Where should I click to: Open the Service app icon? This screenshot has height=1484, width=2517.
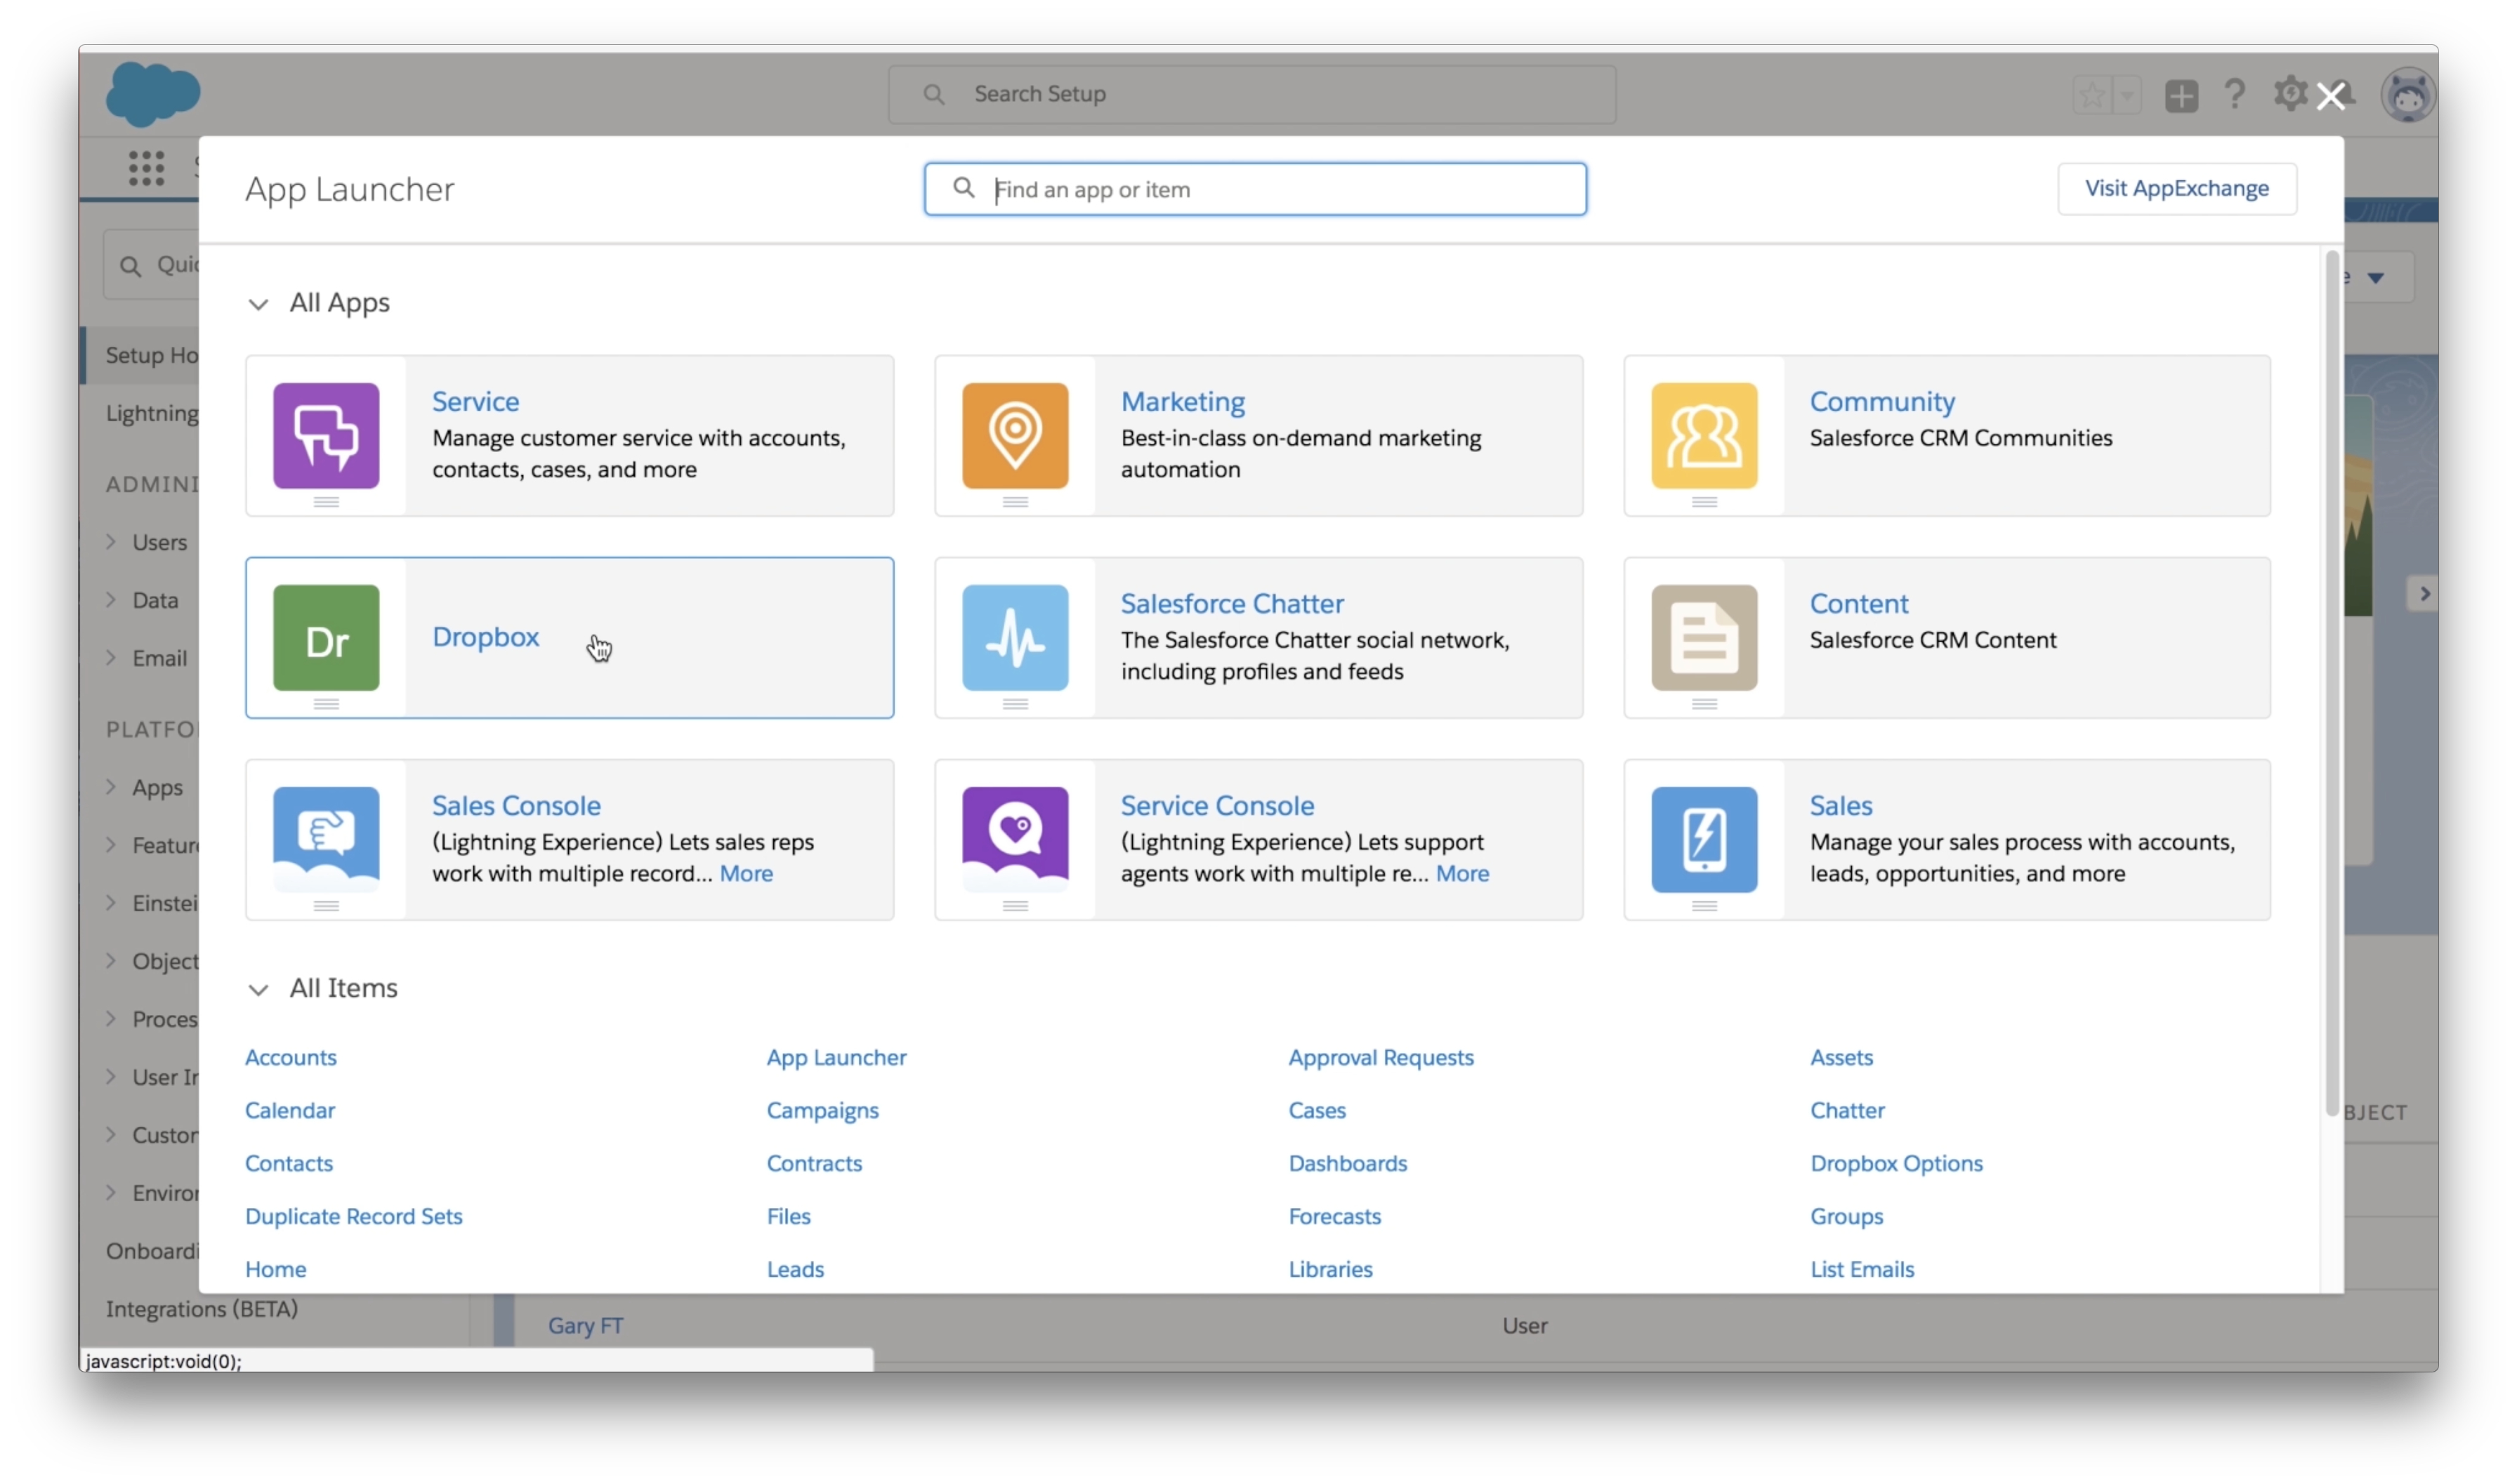pos(326,435)
